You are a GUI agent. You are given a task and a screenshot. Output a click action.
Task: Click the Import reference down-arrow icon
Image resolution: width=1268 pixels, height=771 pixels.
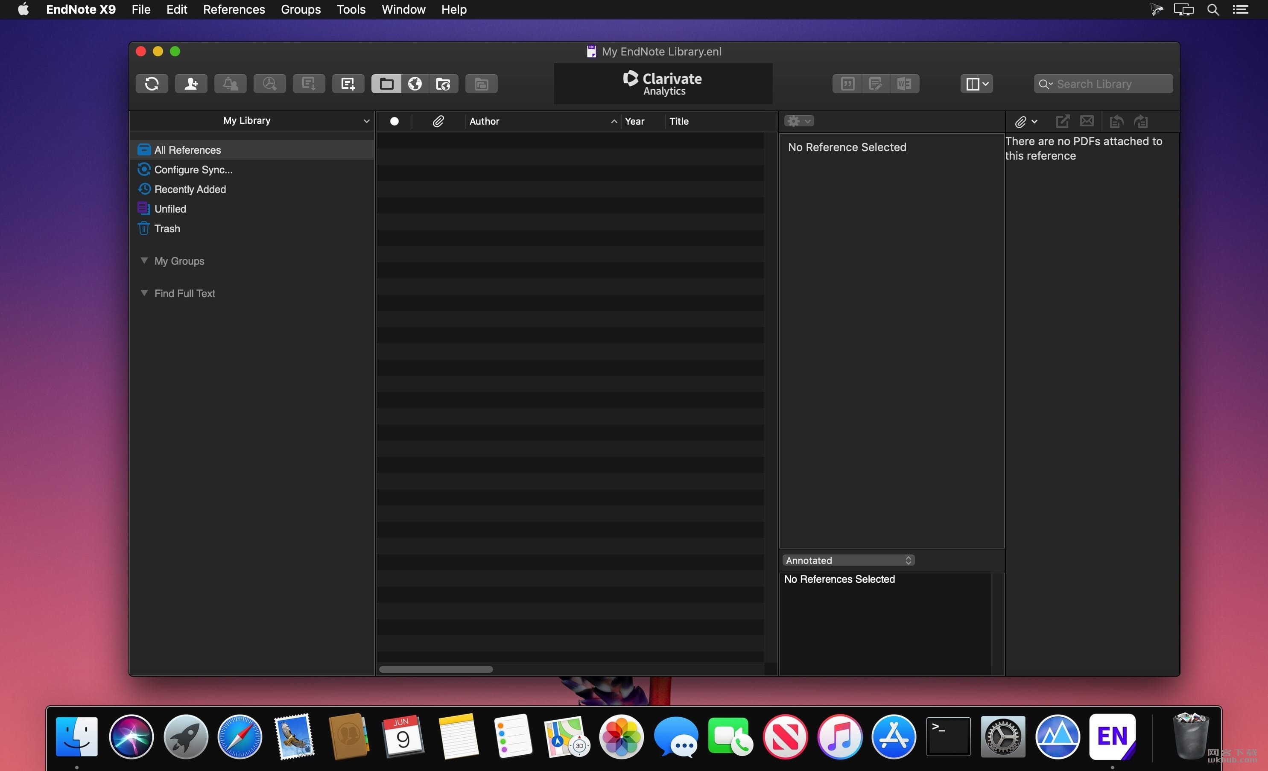point(309,83)
